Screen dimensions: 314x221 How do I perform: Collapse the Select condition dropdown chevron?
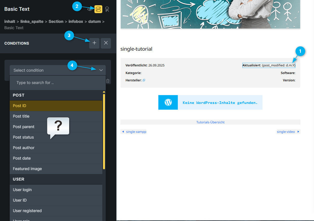point(101,70)
